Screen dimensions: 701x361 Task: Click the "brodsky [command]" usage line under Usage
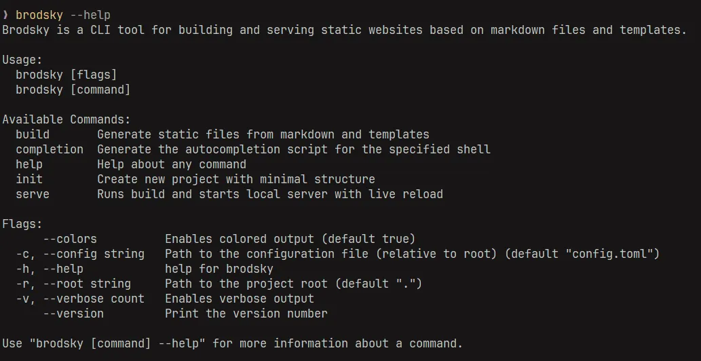click(x=73, y=90)
